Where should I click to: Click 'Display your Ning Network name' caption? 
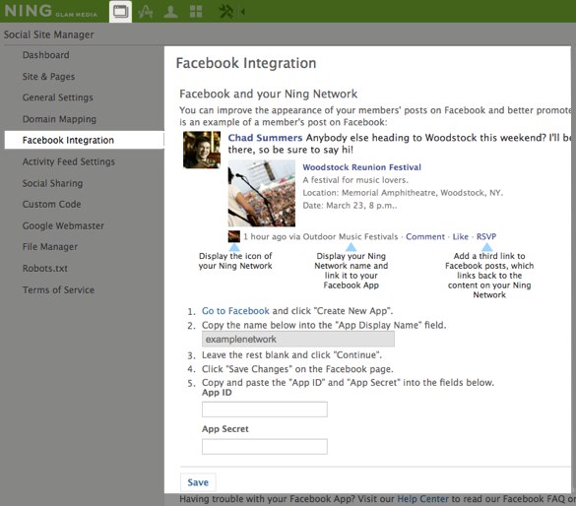[x=352, y=271]
